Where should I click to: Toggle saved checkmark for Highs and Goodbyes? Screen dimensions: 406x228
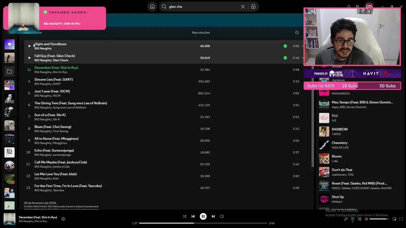pos(285,46)
